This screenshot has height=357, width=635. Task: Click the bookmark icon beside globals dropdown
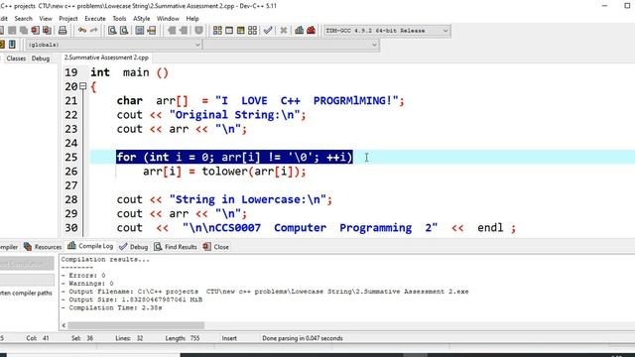point(12,44)
